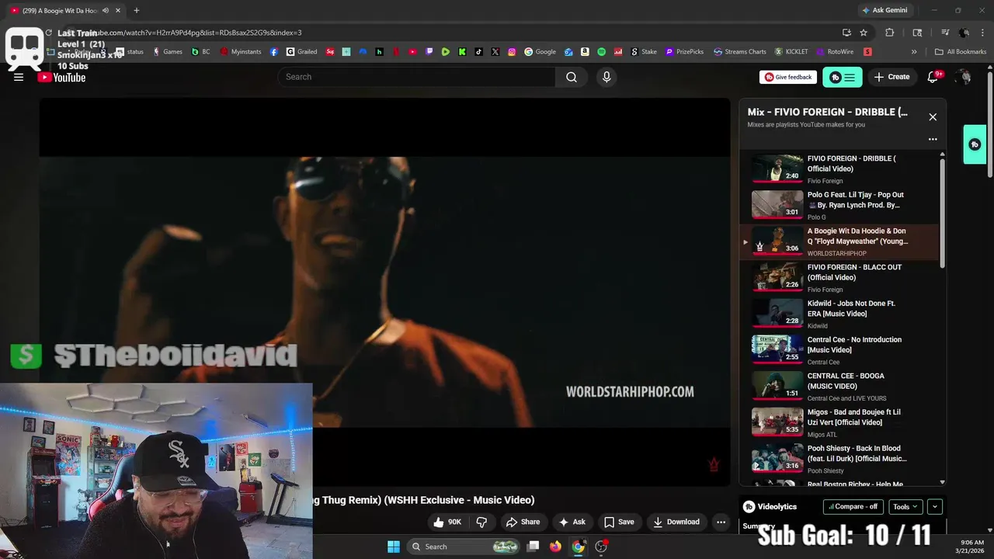The height and width of the screenshot is (559, 994).
Task: Open a new browser tab
Action: (x=137, y=10)
